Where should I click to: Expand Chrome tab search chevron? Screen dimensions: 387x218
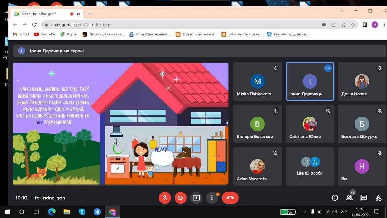tap(342, 11)
